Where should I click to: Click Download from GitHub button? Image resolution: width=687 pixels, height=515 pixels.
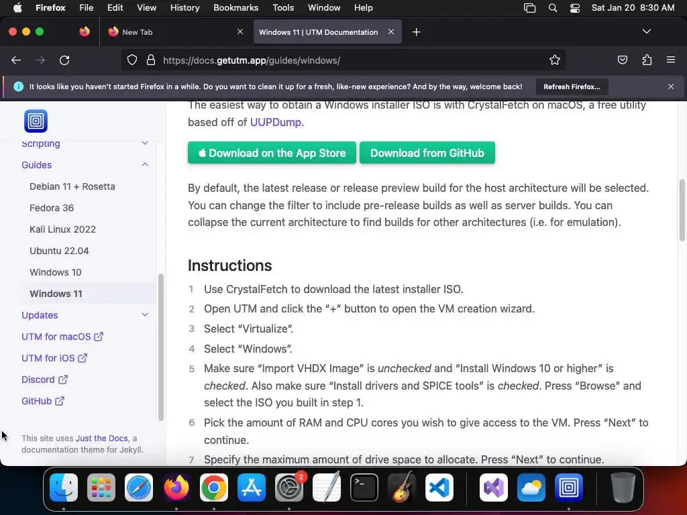pos(427,153)
